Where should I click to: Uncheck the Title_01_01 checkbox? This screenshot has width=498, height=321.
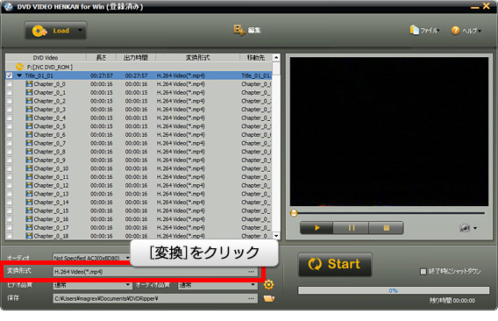[10, 75]
